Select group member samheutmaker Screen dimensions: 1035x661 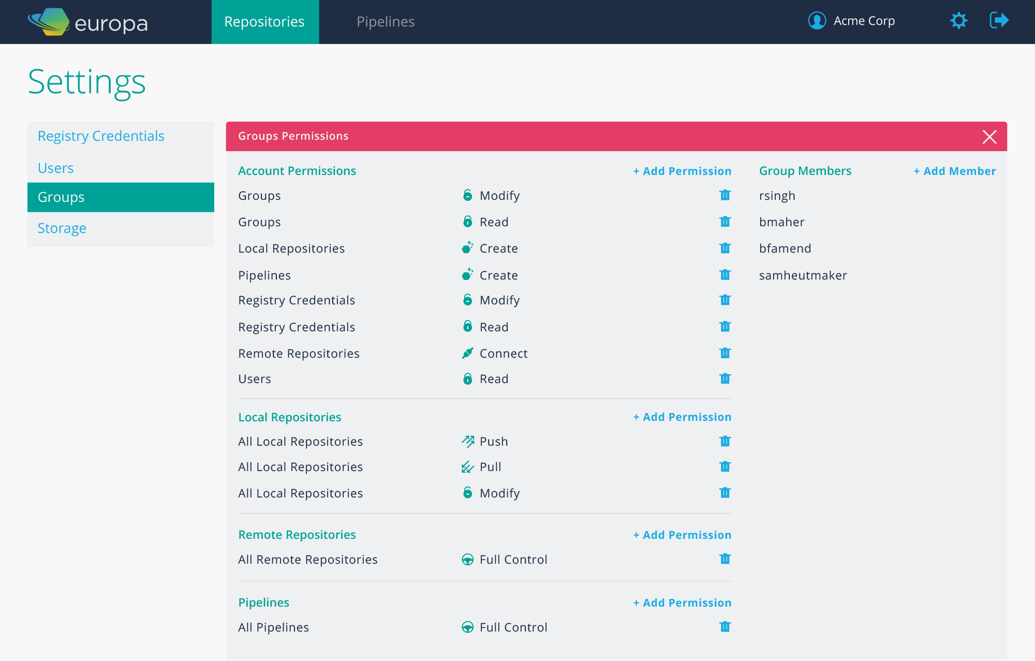pyautogui.click(x=803, y=275)
